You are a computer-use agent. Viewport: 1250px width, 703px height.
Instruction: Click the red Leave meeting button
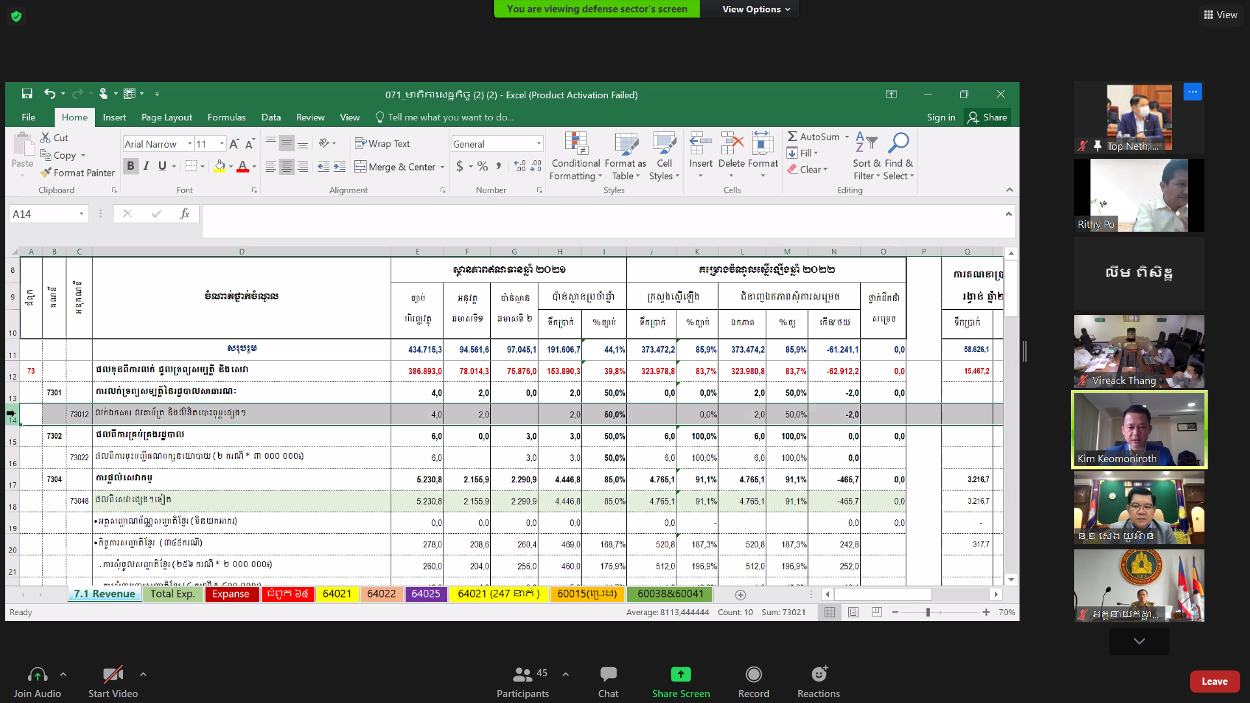(1215, 682)
